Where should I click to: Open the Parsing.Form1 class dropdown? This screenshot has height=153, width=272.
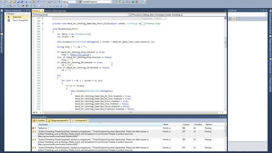click(128, 15)
